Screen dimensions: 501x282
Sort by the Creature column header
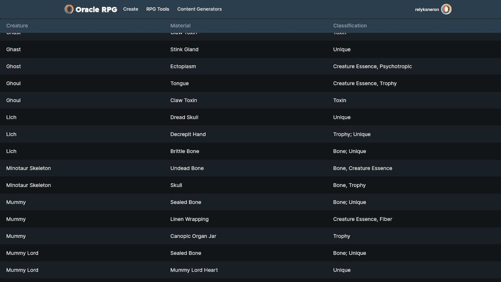17,26
